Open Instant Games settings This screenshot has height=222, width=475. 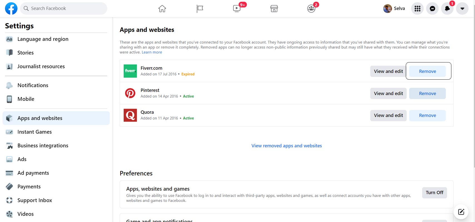point(34,132)
